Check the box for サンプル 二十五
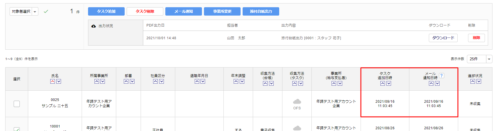Image resolution: width=498 pixels, height=131 pixels. [x=17, y=104]
